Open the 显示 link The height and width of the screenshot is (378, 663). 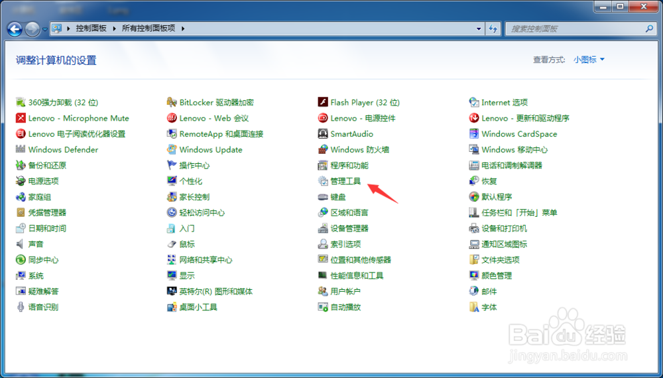tap(187, 276)
